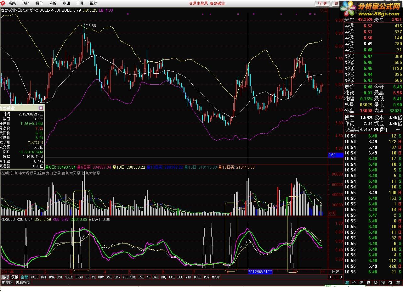Select the MTM indicator
Image resolution: width=403 pixels, height=302 pixels.
tap(189, 277)
